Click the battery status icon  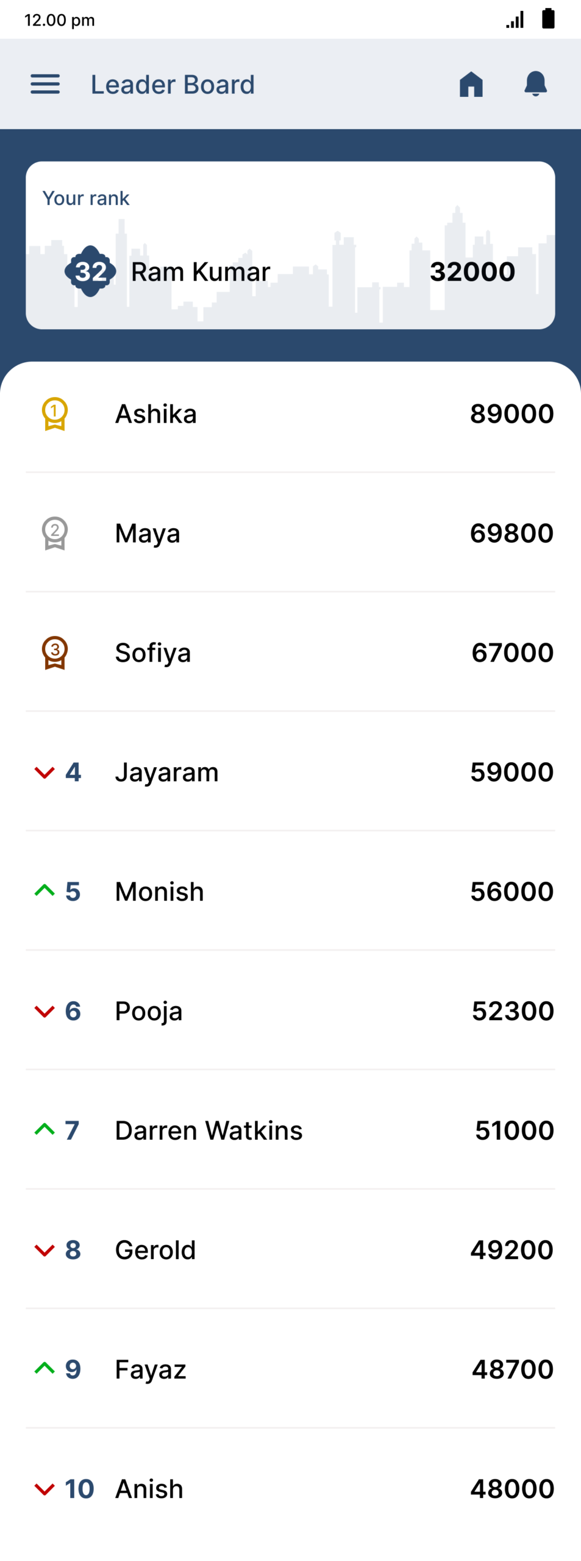pyautogui.click(x=548, y=19)
